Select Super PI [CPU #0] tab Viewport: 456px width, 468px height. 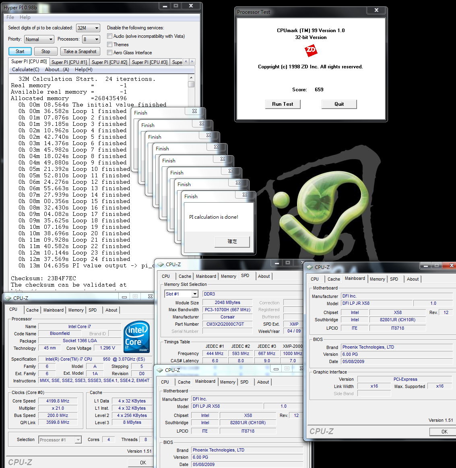click(x=29, y=62)
